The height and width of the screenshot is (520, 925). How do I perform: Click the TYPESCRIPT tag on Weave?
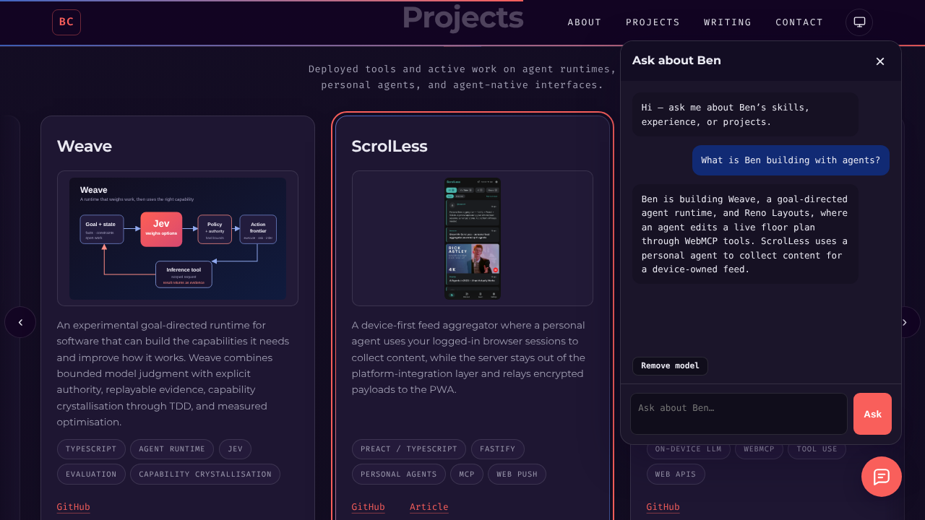(x=91, y=449)
